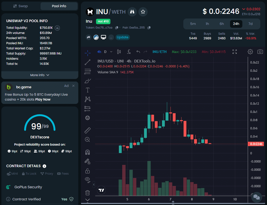The width and height of the screenshot is (267, 205).
Task: Enter fullscreen chart mode
Action: click(x=235, y=52)
